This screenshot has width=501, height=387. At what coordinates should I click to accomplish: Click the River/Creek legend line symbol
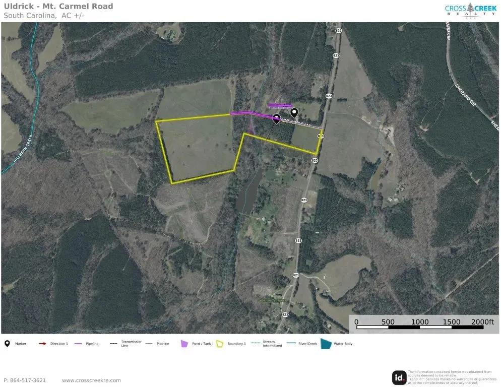[291, 343]
